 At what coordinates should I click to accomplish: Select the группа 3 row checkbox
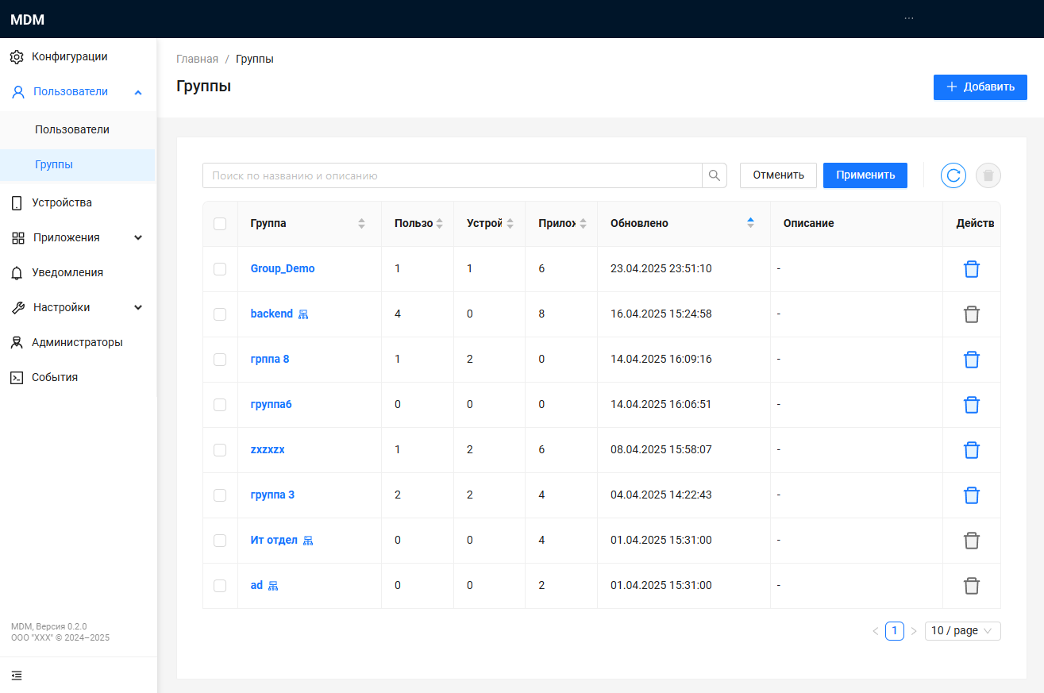220,495
